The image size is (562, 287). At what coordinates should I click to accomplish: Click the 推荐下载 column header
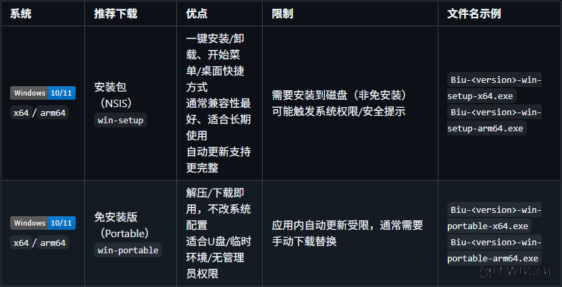116,13
